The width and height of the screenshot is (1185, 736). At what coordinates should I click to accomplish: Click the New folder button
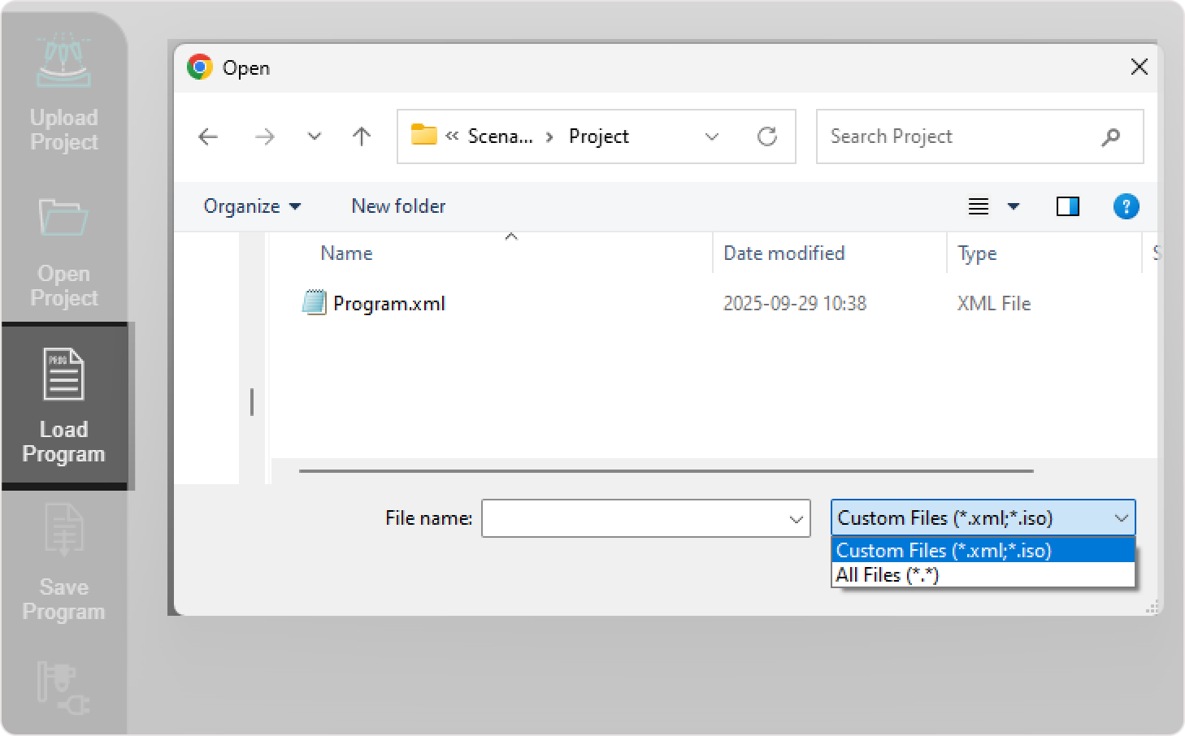pyautogui.click(x=398, y=206)
